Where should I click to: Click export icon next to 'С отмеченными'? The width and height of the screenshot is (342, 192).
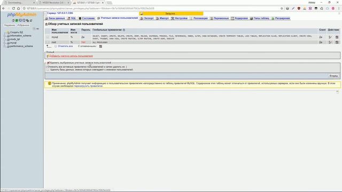point(100,46)
